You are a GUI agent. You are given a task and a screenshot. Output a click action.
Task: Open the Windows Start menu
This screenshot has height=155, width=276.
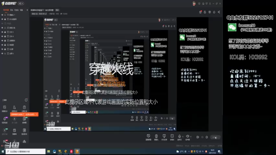coord(3,151)
